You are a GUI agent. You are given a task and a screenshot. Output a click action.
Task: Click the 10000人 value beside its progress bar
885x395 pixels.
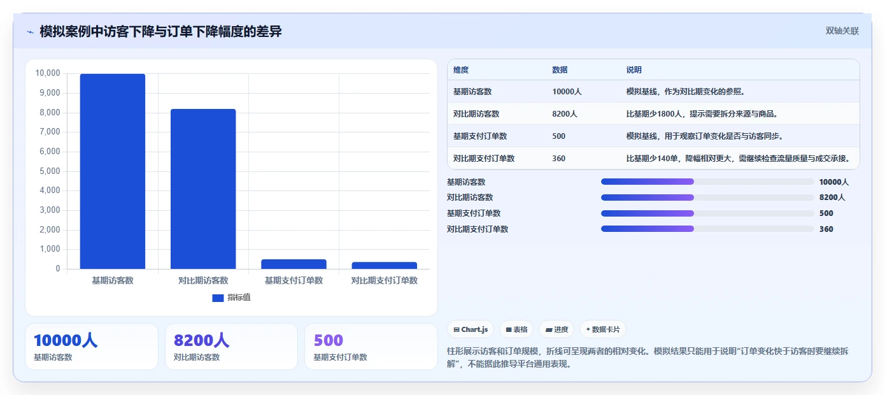(x=834, y=182)
